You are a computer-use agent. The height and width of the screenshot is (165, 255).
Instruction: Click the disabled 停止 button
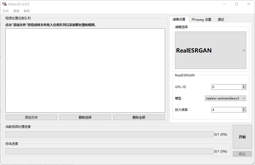pyautogui.click(x=242, y=154)
